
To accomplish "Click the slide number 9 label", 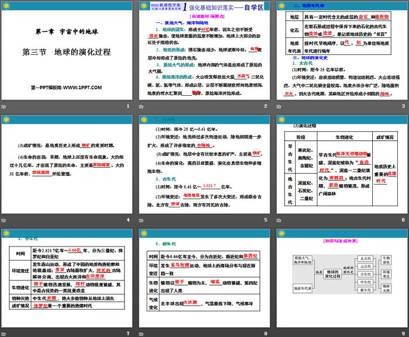I will click(x=403, y=333).
